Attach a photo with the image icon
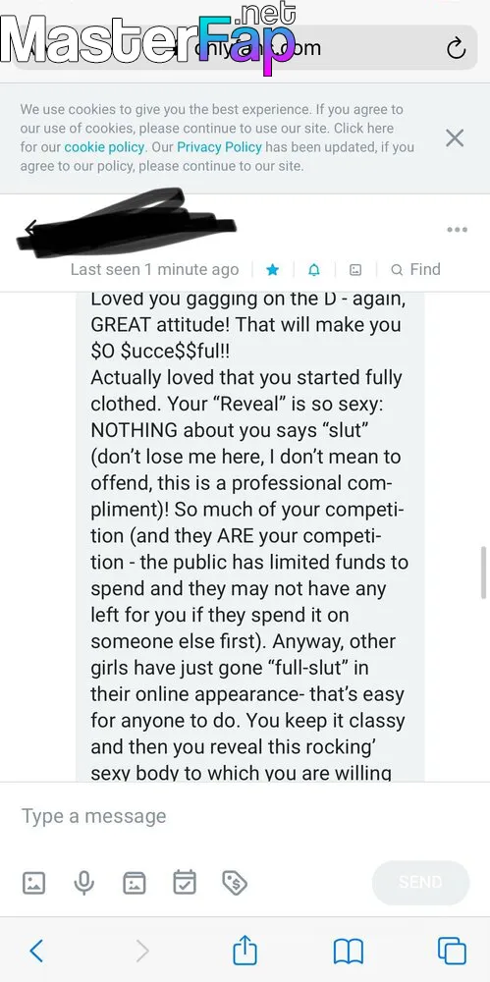The width and height of the screenshot is (490, 982). pyautogui.click(x=33, y=883)
